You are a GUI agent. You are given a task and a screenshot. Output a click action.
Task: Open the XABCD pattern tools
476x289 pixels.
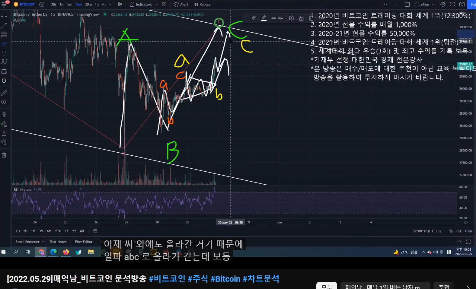(x=4, y=62)
